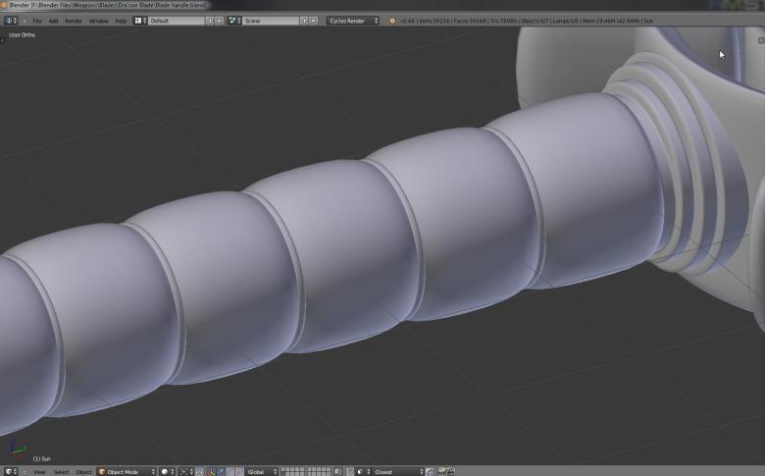The image size is (765, 476).
Task: Click the Default screen layout name field
Action: coord(175,21)
